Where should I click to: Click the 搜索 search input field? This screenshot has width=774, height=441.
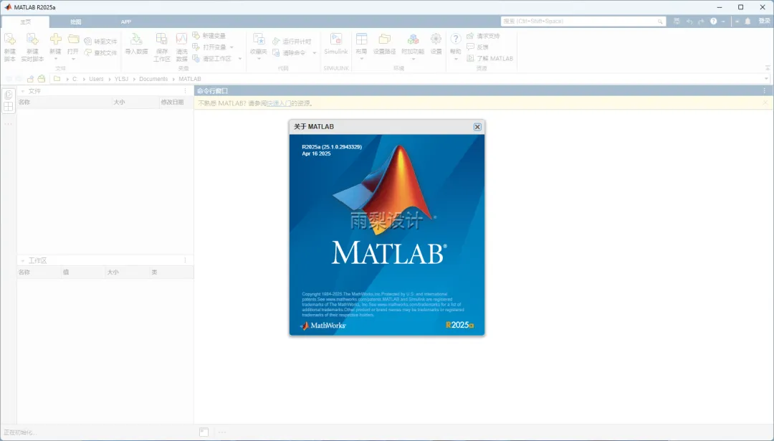(x=583, y=22)
